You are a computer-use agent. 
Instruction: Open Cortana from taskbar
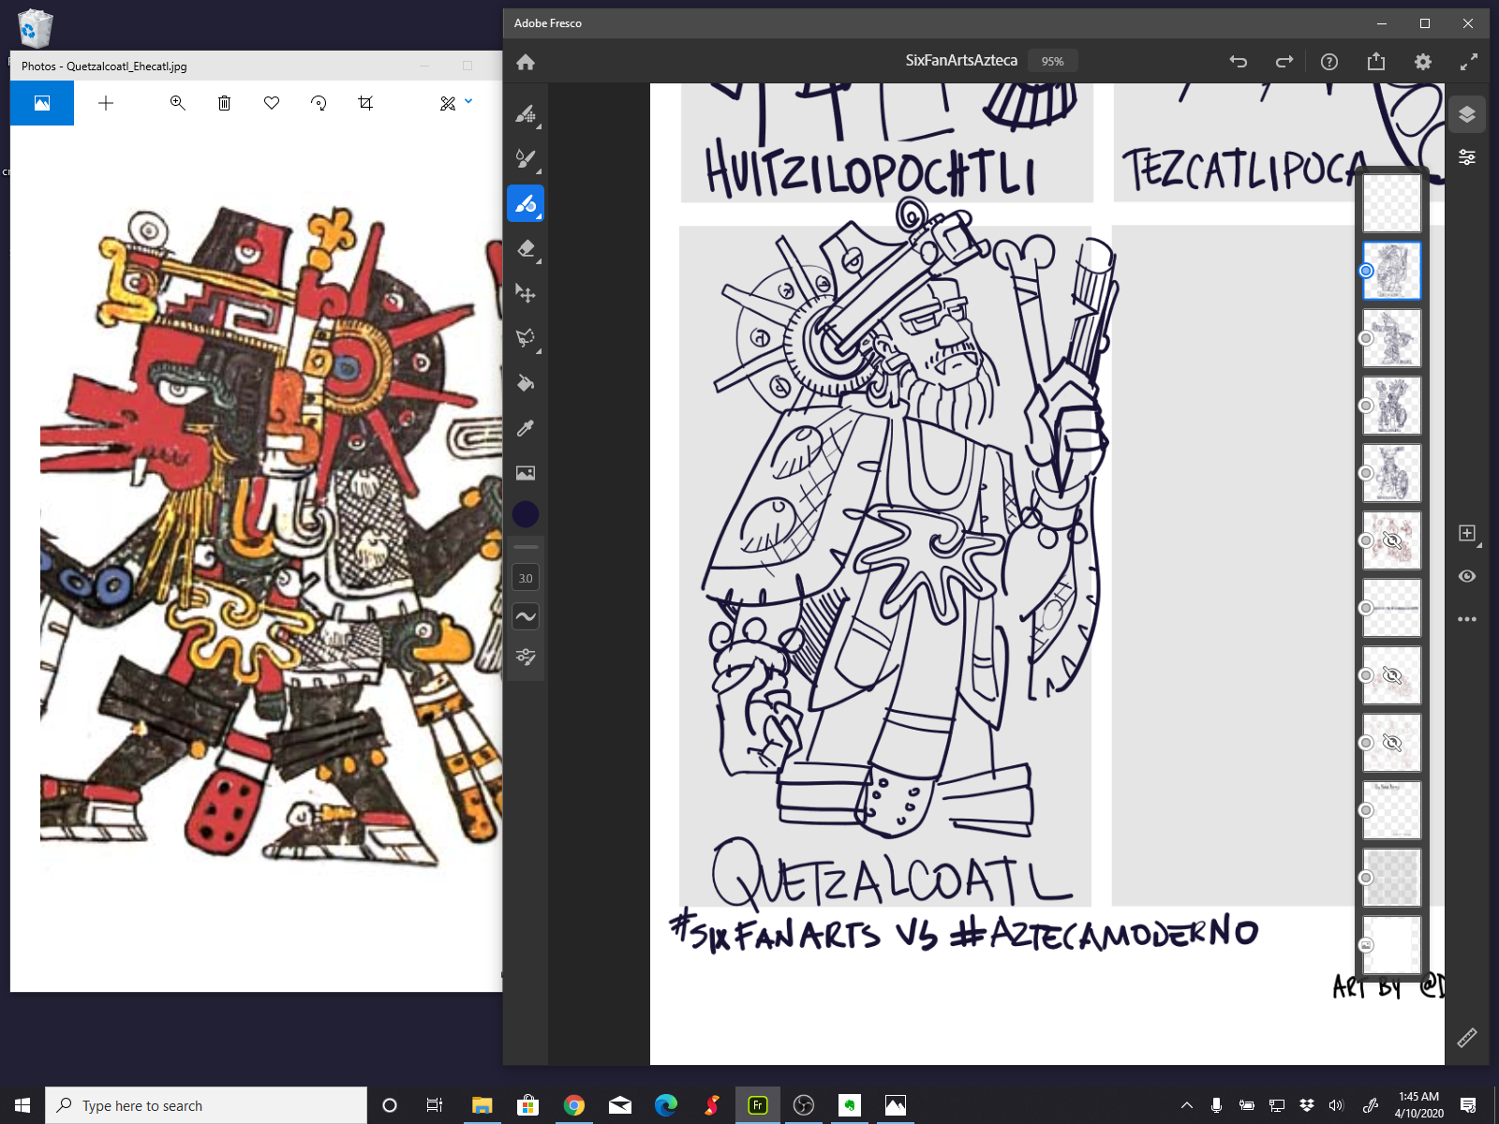[390, 1105]
